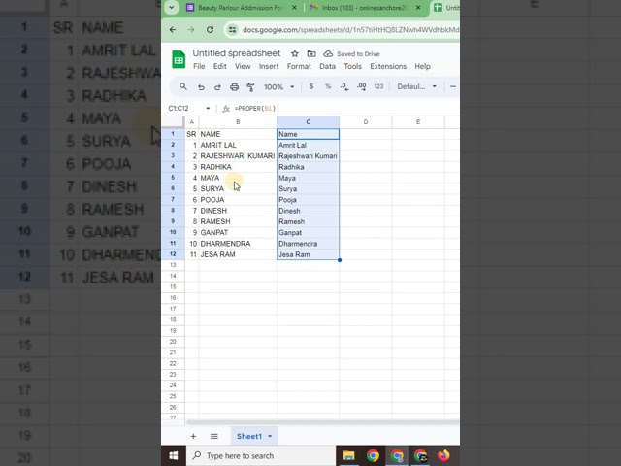Click the site information icon in address bar
The width and height of the screenshot is (621, 466).
233,30
